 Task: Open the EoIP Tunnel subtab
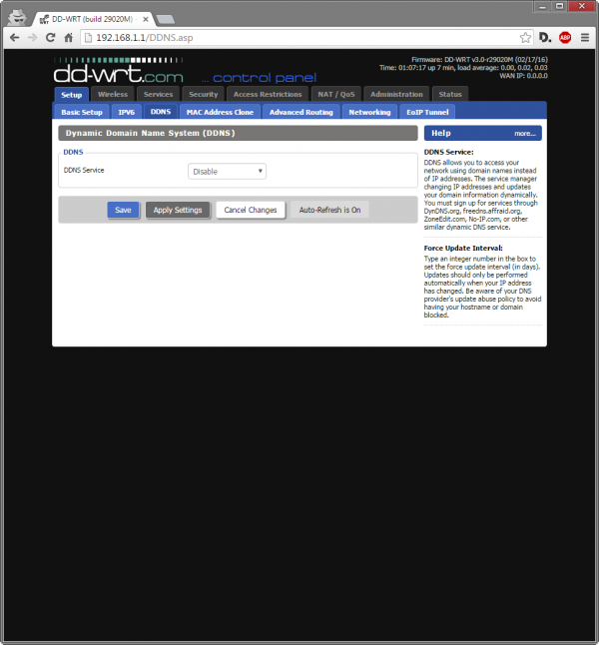point(426,112)
